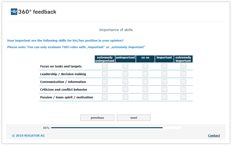Rate Criticism and conflict behavior as so so
The image size is (232, 146).
145,90
